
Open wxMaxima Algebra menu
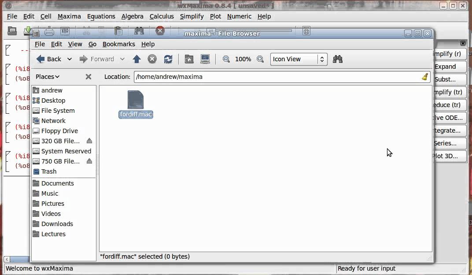coord(132,16)
